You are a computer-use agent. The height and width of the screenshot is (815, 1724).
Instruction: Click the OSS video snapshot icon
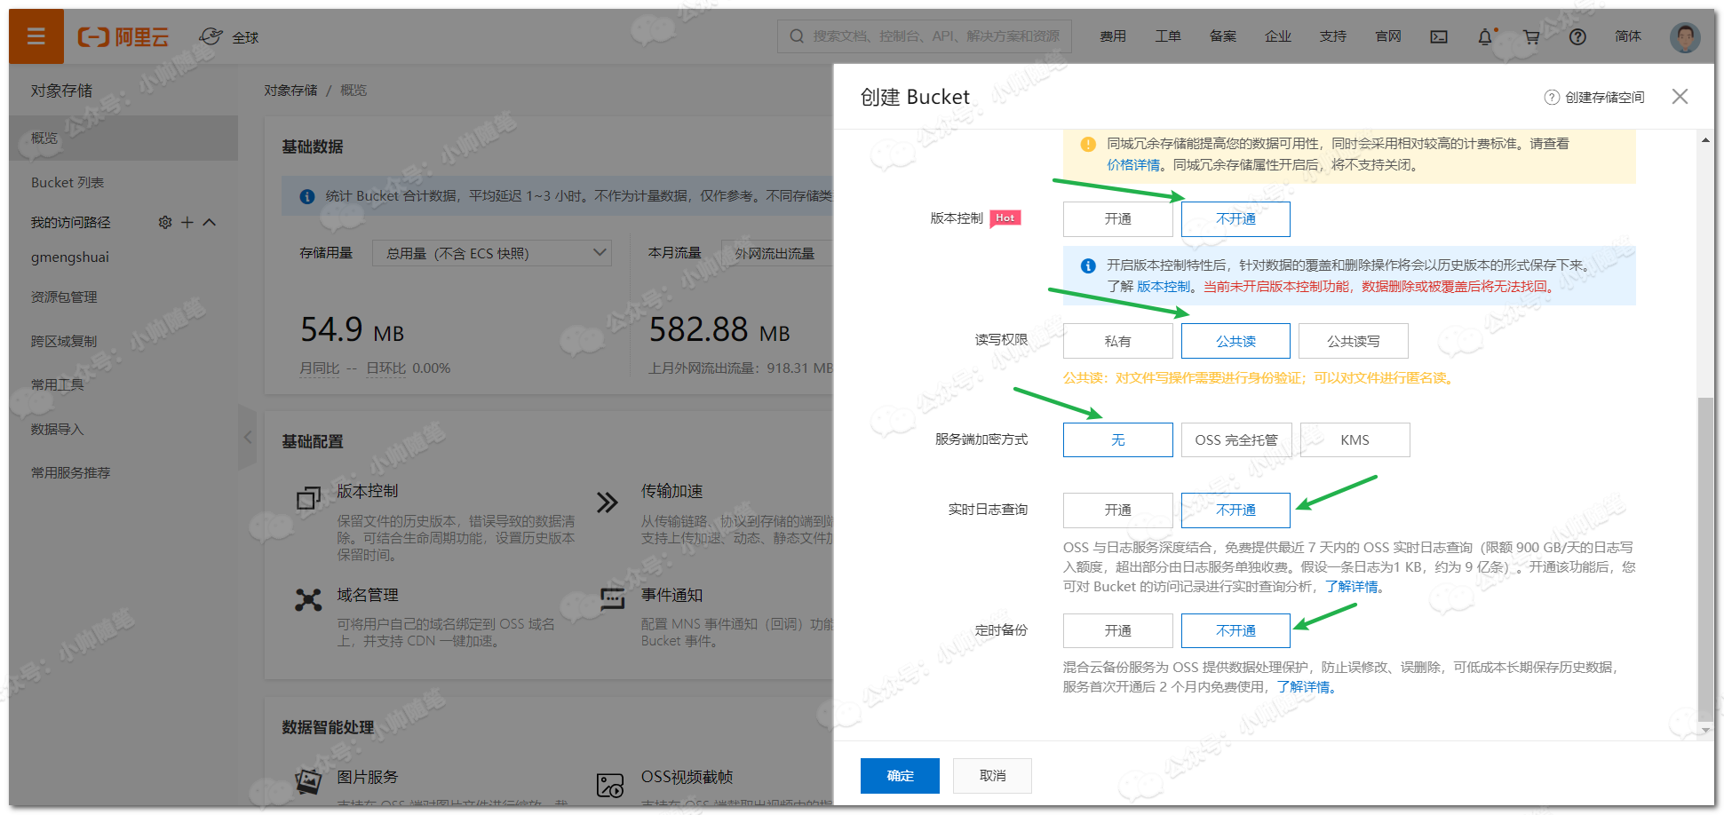click(610, 785)
